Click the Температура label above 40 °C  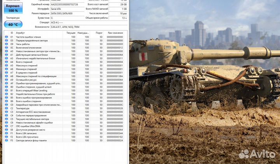(13, 18)
